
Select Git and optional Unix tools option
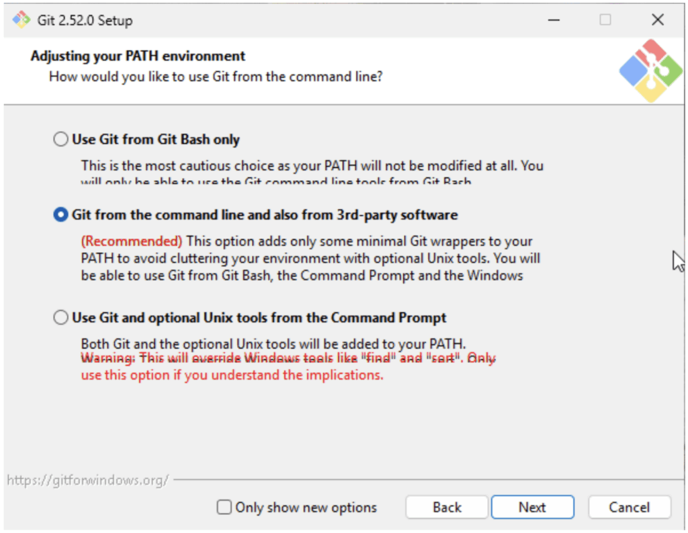[61, 317]
